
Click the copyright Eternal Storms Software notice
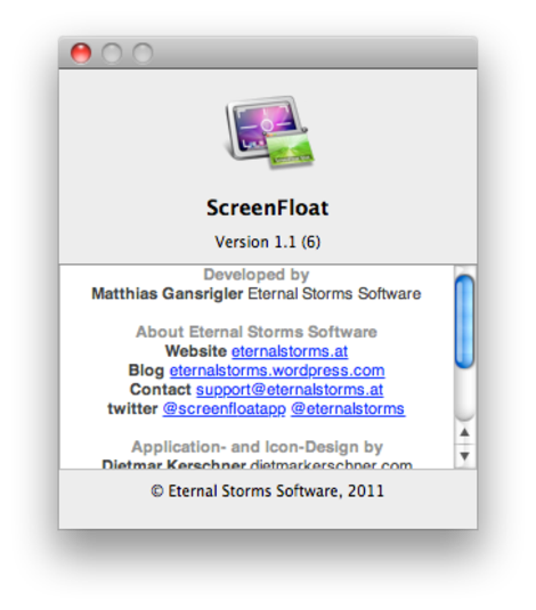[x=267, y=490]
